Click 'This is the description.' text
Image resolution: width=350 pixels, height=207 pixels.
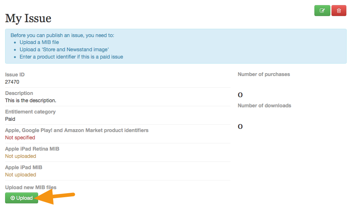tap(31, 100)
